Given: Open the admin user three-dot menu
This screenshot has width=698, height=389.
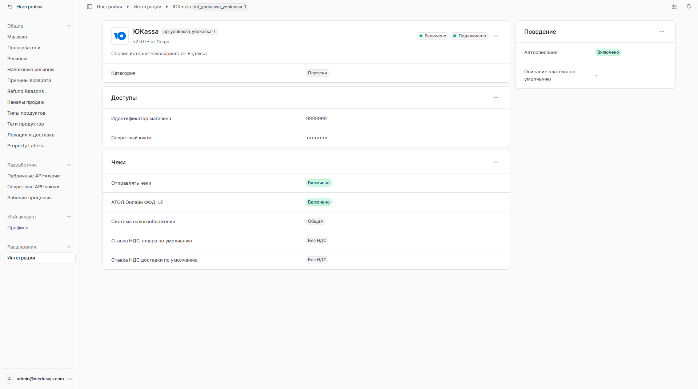Looking at the screenshot, I should click(x=70, y=379).
